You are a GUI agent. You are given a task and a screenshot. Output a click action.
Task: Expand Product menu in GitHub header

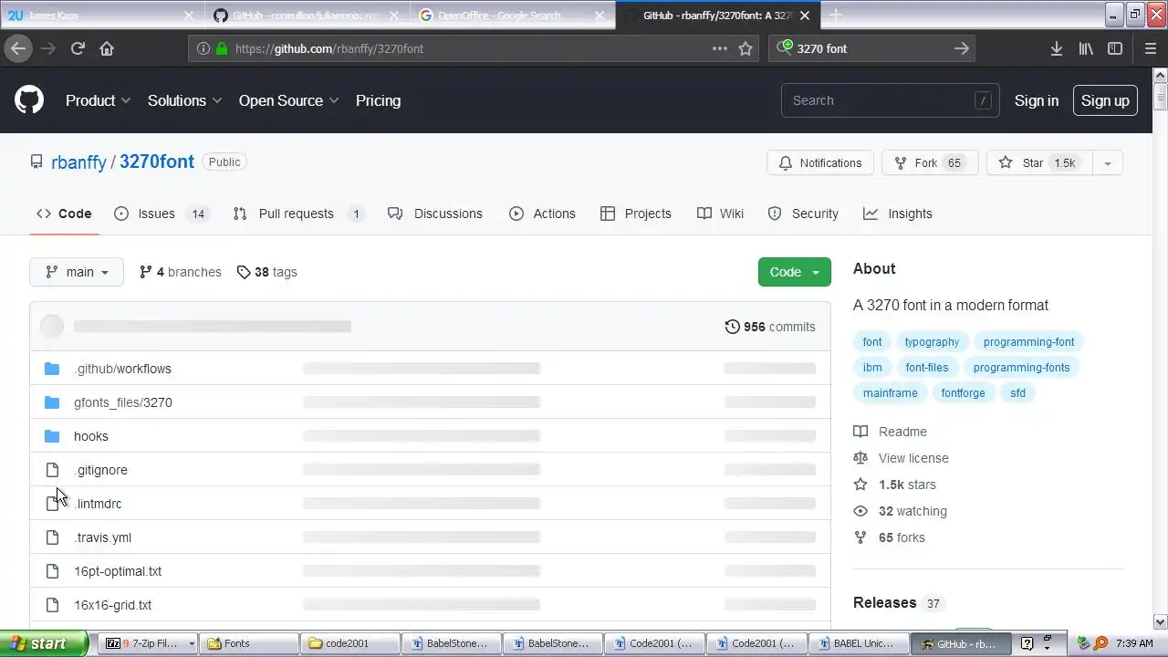click(98, 100)
